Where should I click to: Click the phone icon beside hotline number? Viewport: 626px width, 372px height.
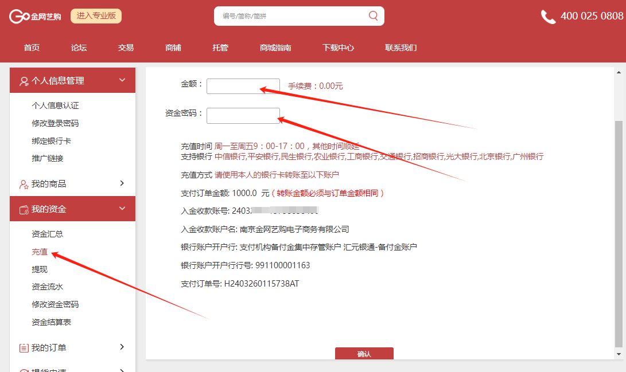[548, 17]
